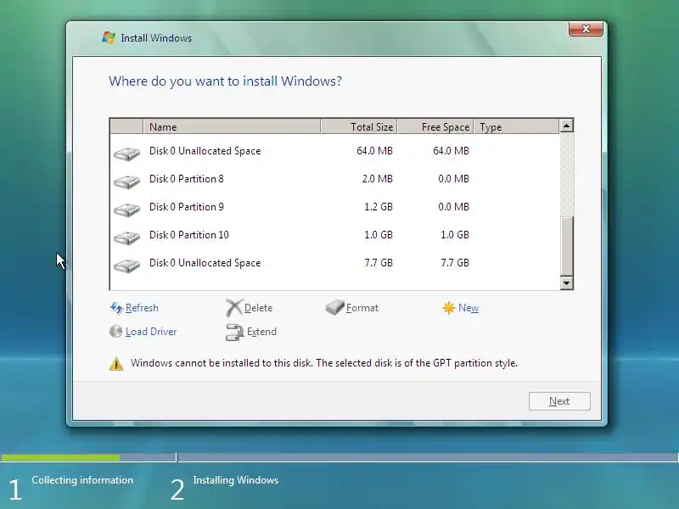
Task: Click the Load Driver disc icon
Action: (x=115, y=332)
